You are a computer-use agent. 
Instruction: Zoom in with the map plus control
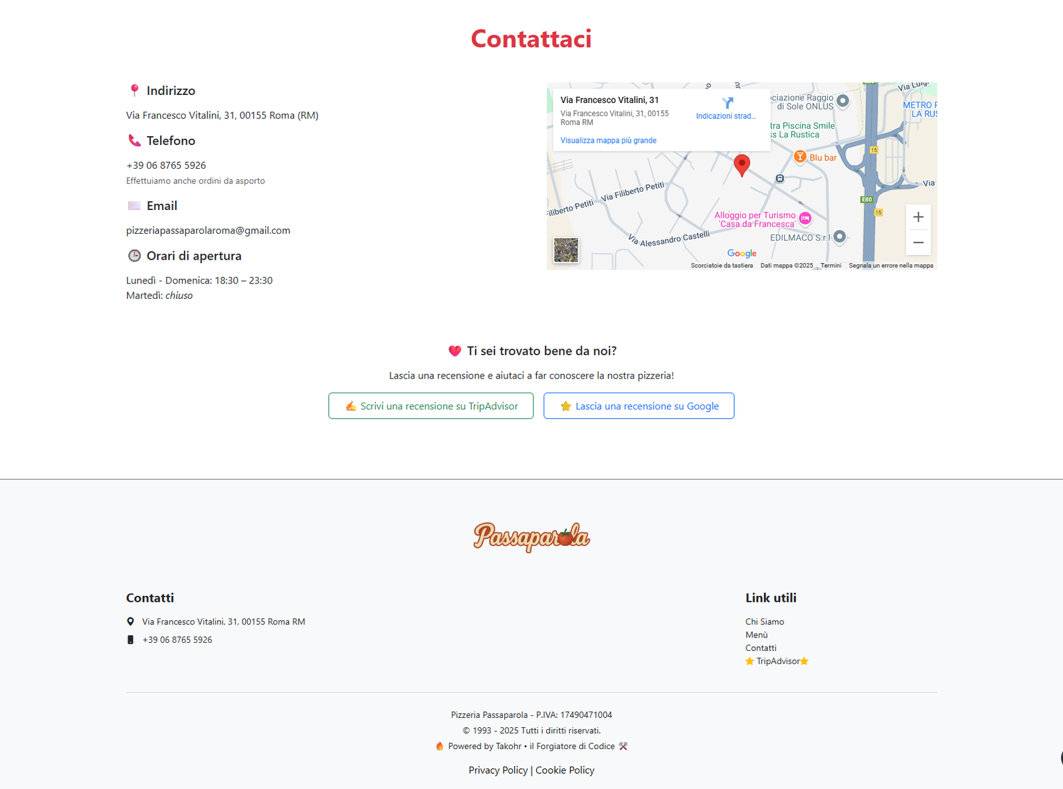[x=918, y=217]
